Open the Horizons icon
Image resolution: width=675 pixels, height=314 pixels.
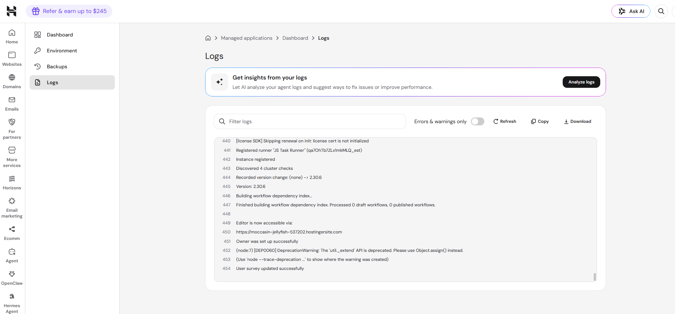(12, 179)
